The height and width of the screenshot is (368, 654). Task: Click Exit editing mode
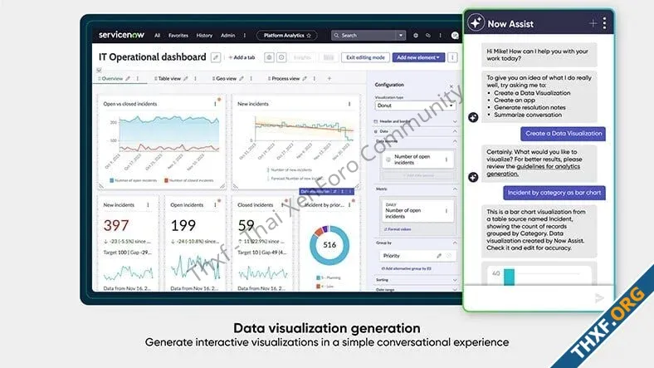coord(365,57)
